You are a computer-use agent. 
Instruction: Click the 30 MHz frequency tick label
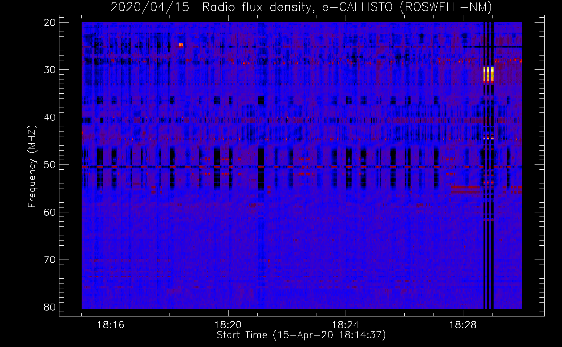50,70
